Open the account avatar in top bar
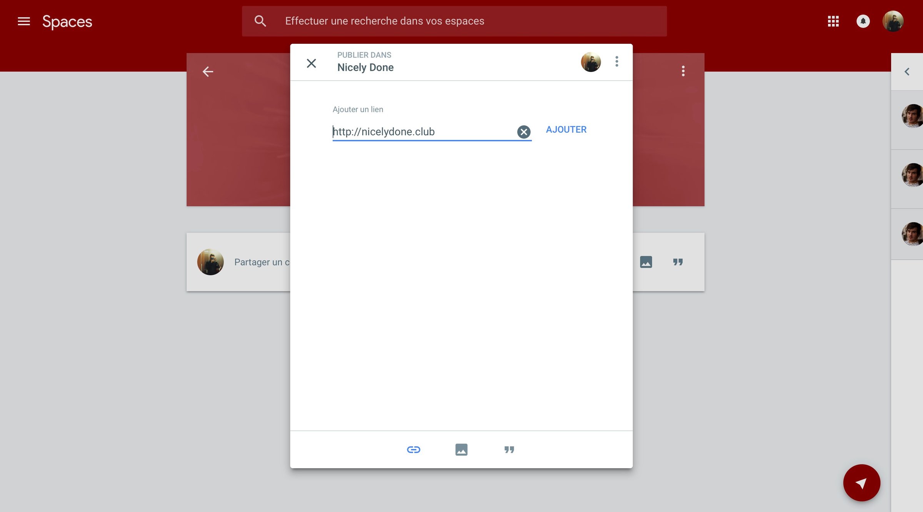 pos(893,21)
